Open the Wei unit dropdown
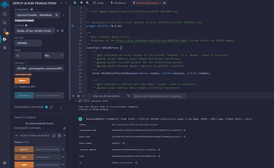Viewport: 274px width, 168px height. click(x=54, y=55)
